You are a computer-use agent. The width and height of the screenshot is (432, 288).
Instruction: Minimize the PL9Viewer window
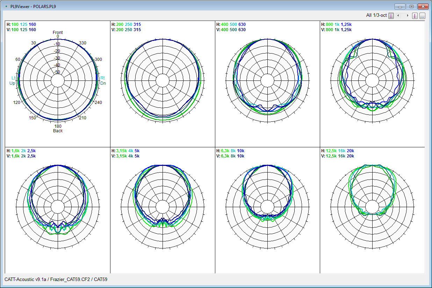(399, 6)
